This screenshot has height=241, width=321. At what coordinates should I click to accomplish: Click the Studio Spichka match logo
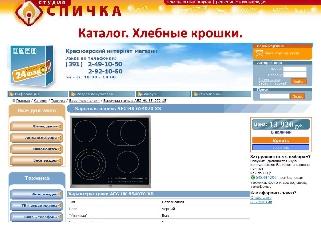(29, 13)
